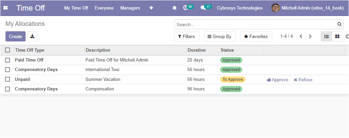Go to next page arrow
This screenshot has height=138, width=349.
(310, 36)
